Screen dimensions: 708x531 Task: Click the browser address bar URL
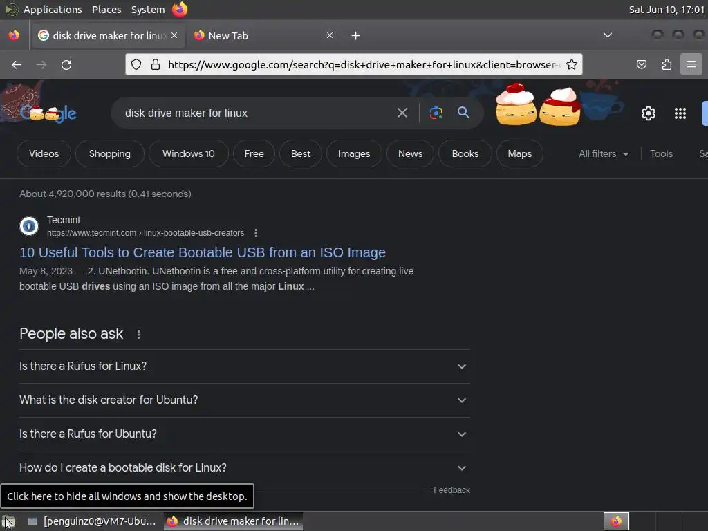pyautogui.click(x=364, y=64)
